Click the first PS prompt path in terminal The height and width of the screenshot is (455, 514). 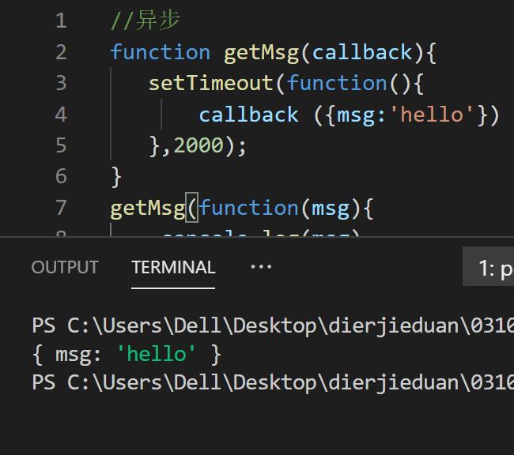pyautogui.click(x=273, y=326)
